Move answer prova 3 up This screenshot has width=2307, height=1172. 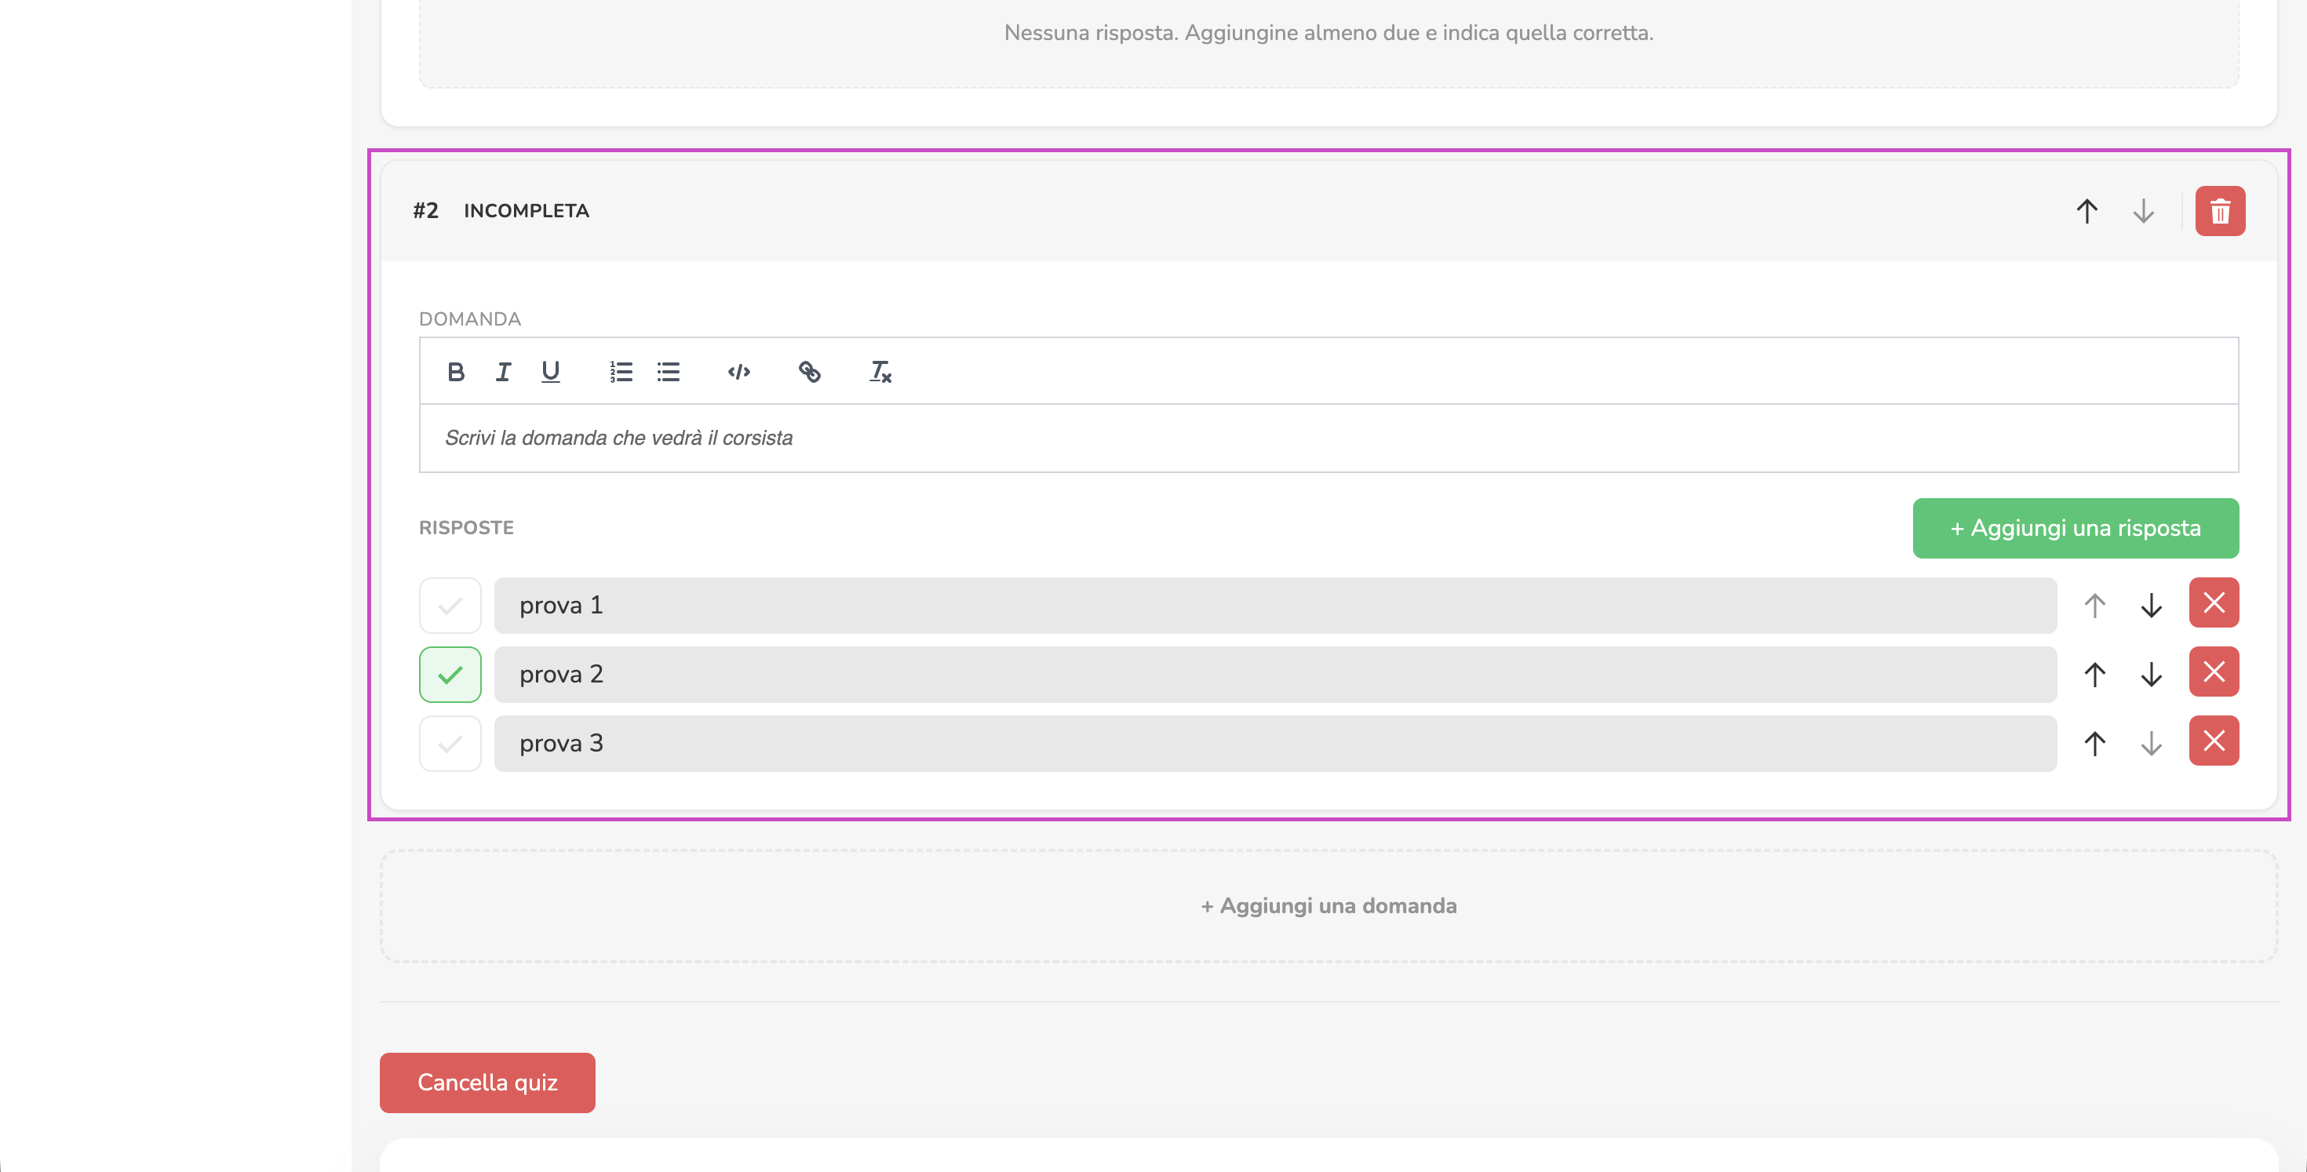(x=2095, y=743)
